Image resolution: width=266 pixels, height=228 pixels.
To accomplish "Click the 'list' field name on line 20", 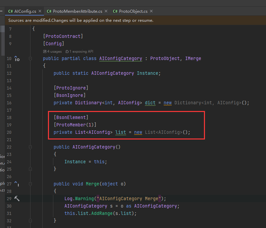I will tap(121, 132).
